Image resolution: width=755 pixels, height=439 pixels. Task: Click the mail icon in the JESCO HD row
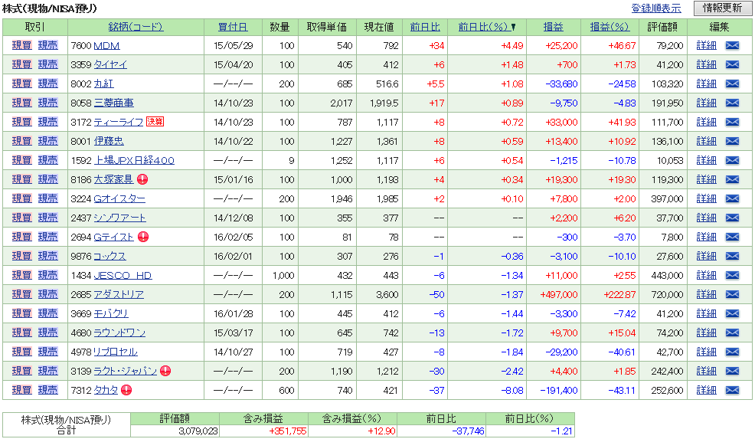(732, 275)
